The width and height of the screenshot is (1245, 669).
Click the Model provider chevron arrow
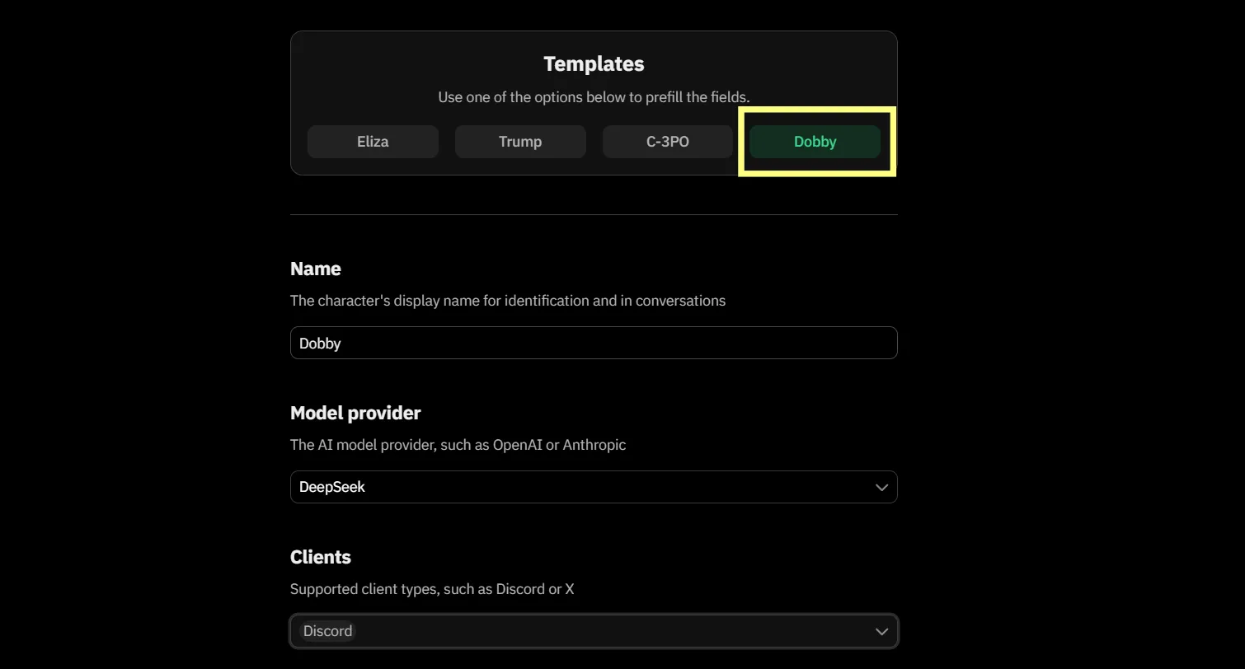coord(881,487)
